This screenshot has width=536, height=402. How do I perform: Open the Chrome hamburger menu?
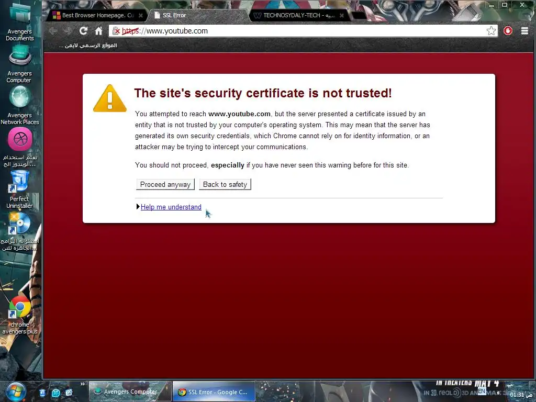(x=524, y=31)
